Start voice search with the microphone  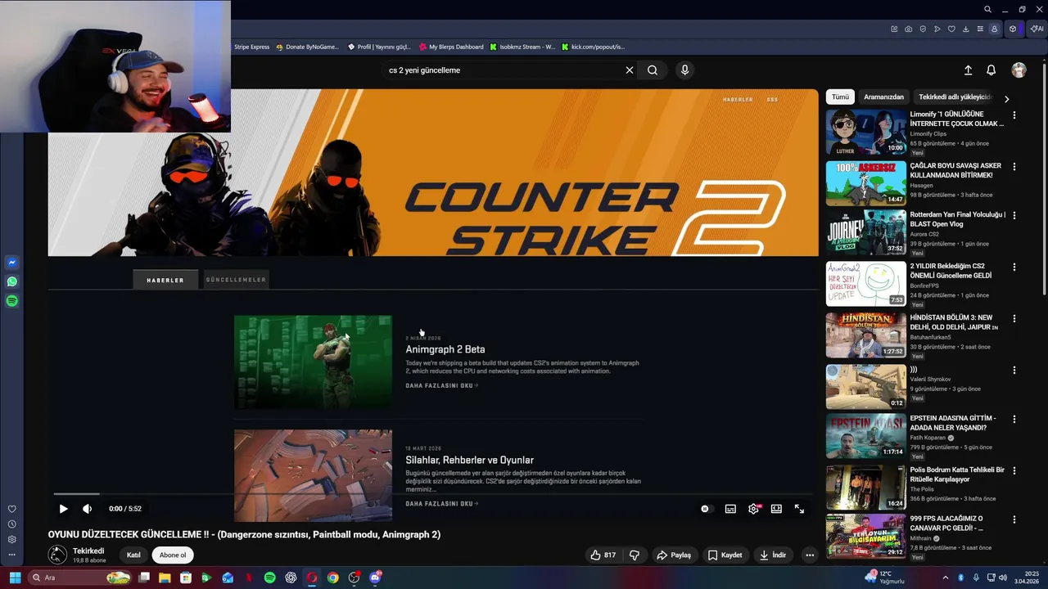(684, 70)
